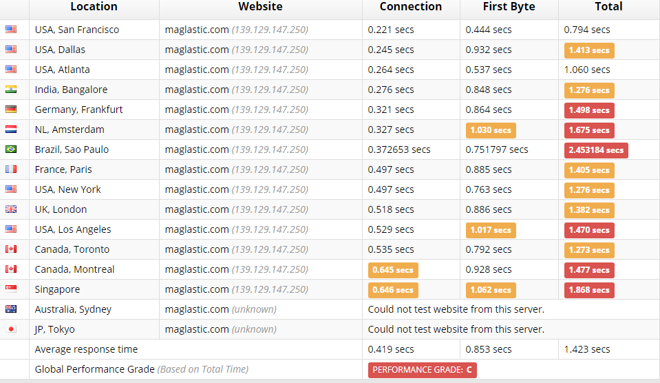Click the Canada flag for Montreal
660x383 pixels.
coord(11,269)
